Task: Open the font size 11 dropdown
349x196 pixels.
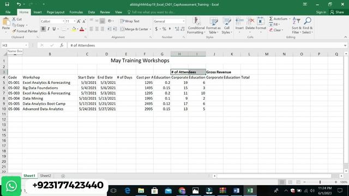Action: (75, 21)
